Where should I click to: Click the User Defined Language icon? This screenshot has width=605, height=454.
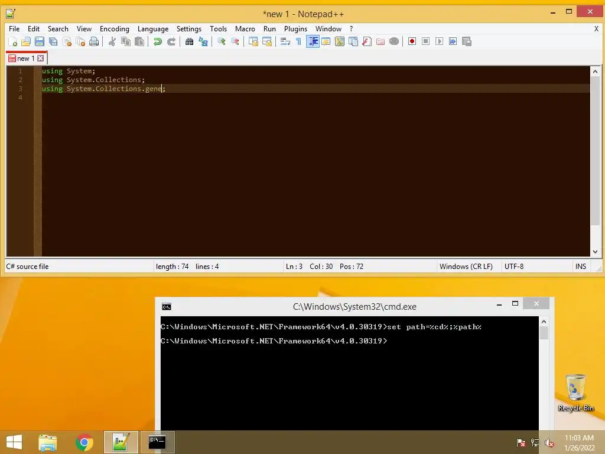coord(326,42)
